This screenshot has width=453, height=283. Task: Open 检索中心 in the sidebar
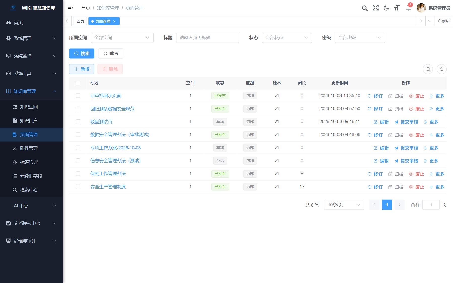(x=31, y=190)
